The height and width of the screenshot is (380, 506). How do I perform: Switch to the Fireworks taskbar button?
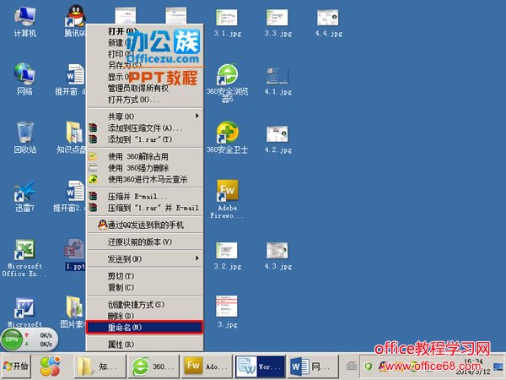(202, 366)
